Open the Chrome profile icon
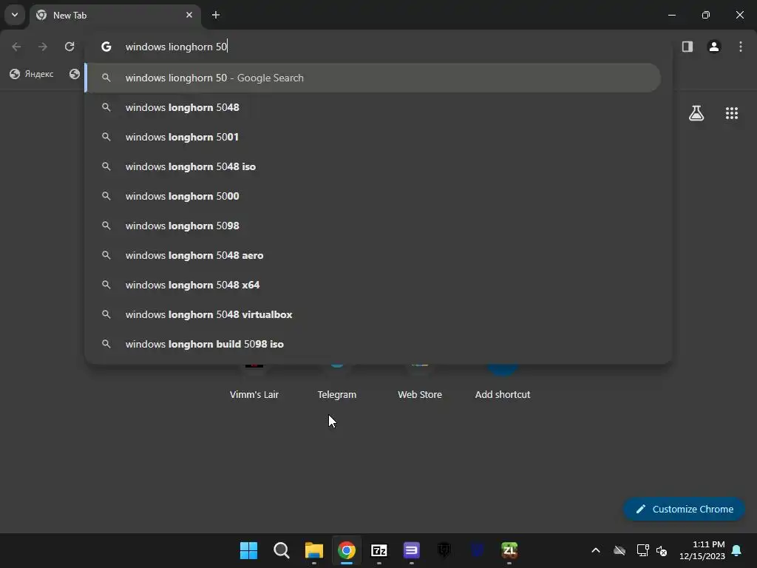The height and width of the screenshot is (568, 757). pos(714,47)
